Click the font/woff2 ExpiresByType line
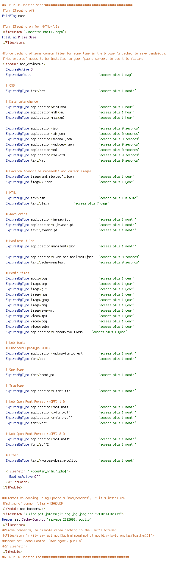 (x=71, y=444)
